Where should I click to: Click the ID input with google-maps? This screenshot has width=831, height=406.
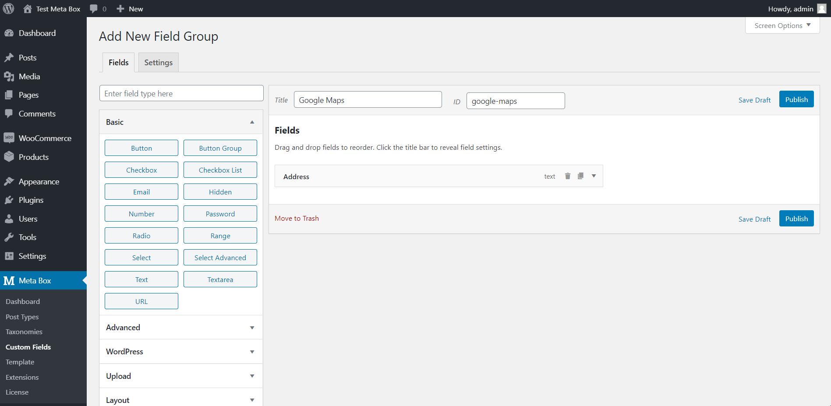(x=516, y=101)
